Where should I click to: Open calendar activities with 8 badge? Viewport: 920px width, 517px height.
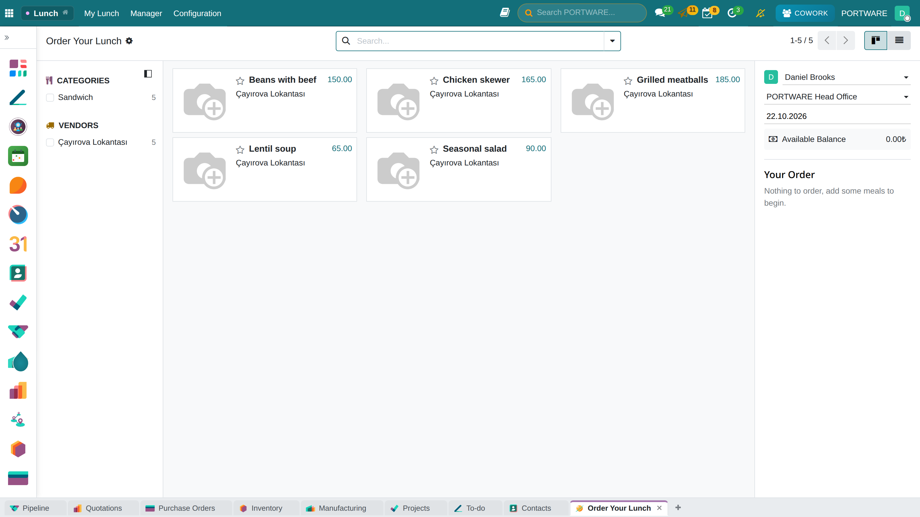tap(710, 12)
